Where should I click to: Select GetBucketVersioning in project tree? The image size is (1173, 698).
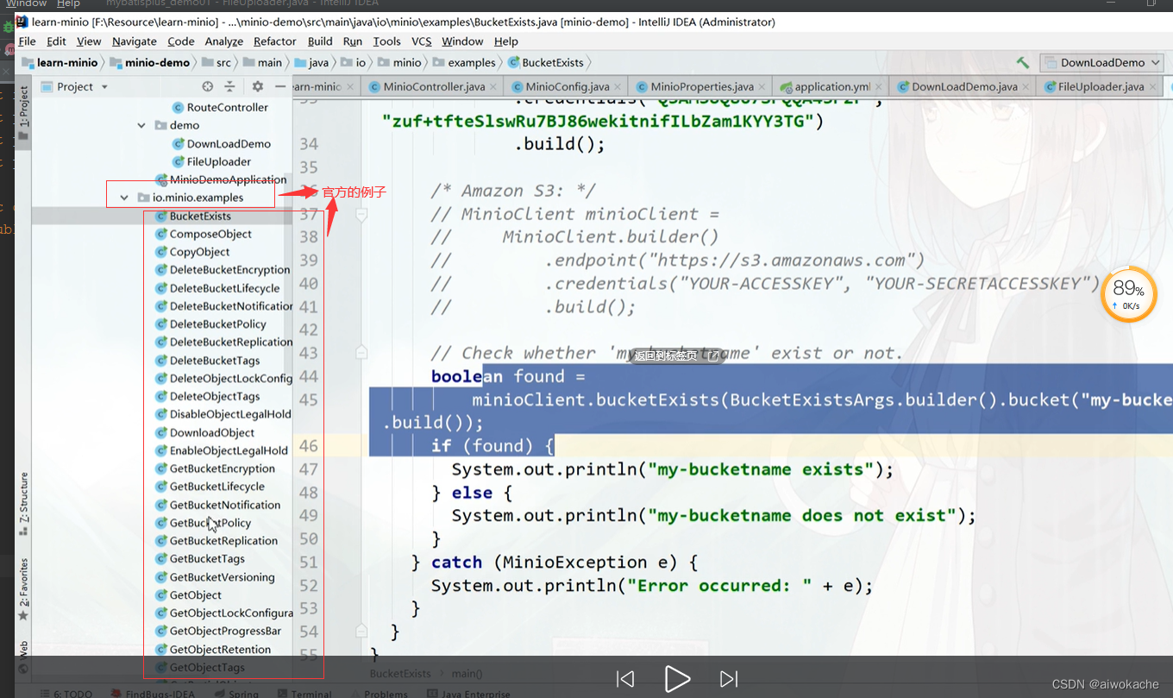222,577
